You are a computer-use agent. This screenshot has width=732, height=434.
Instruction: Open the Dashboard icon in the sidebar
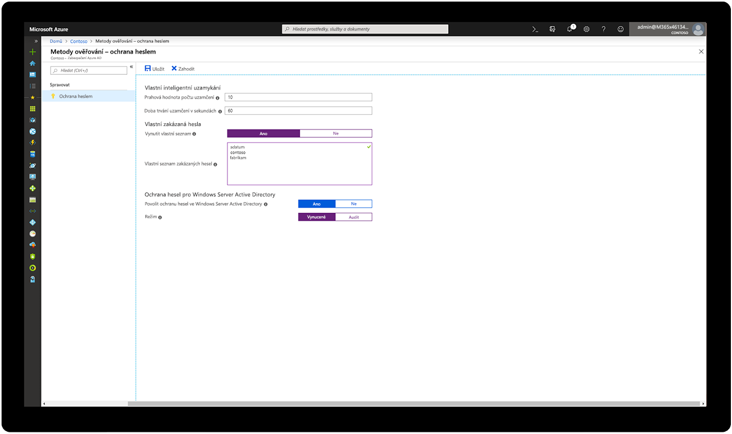(33, 74)
